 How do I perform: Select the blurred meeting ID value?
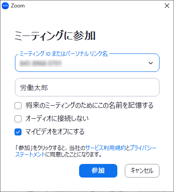point(40,63)
